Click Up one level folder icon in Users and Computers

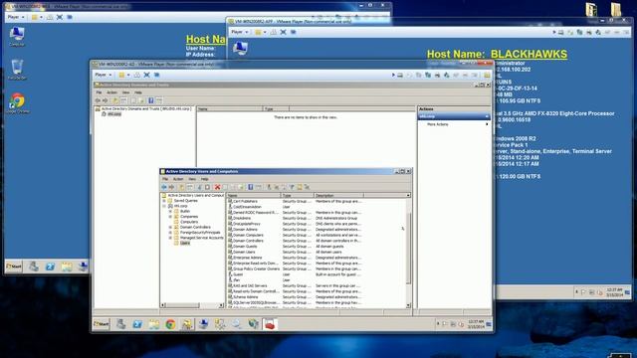[181, 187]
